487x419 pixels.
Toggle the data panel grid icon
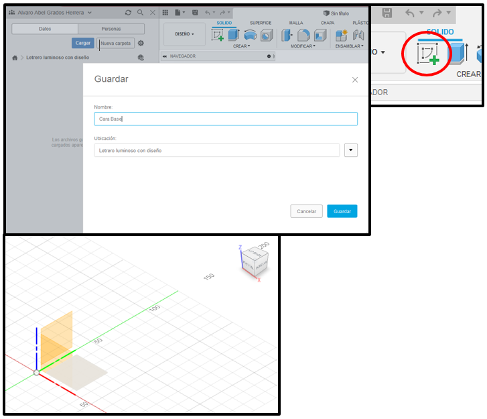click(x=165, y=13)
